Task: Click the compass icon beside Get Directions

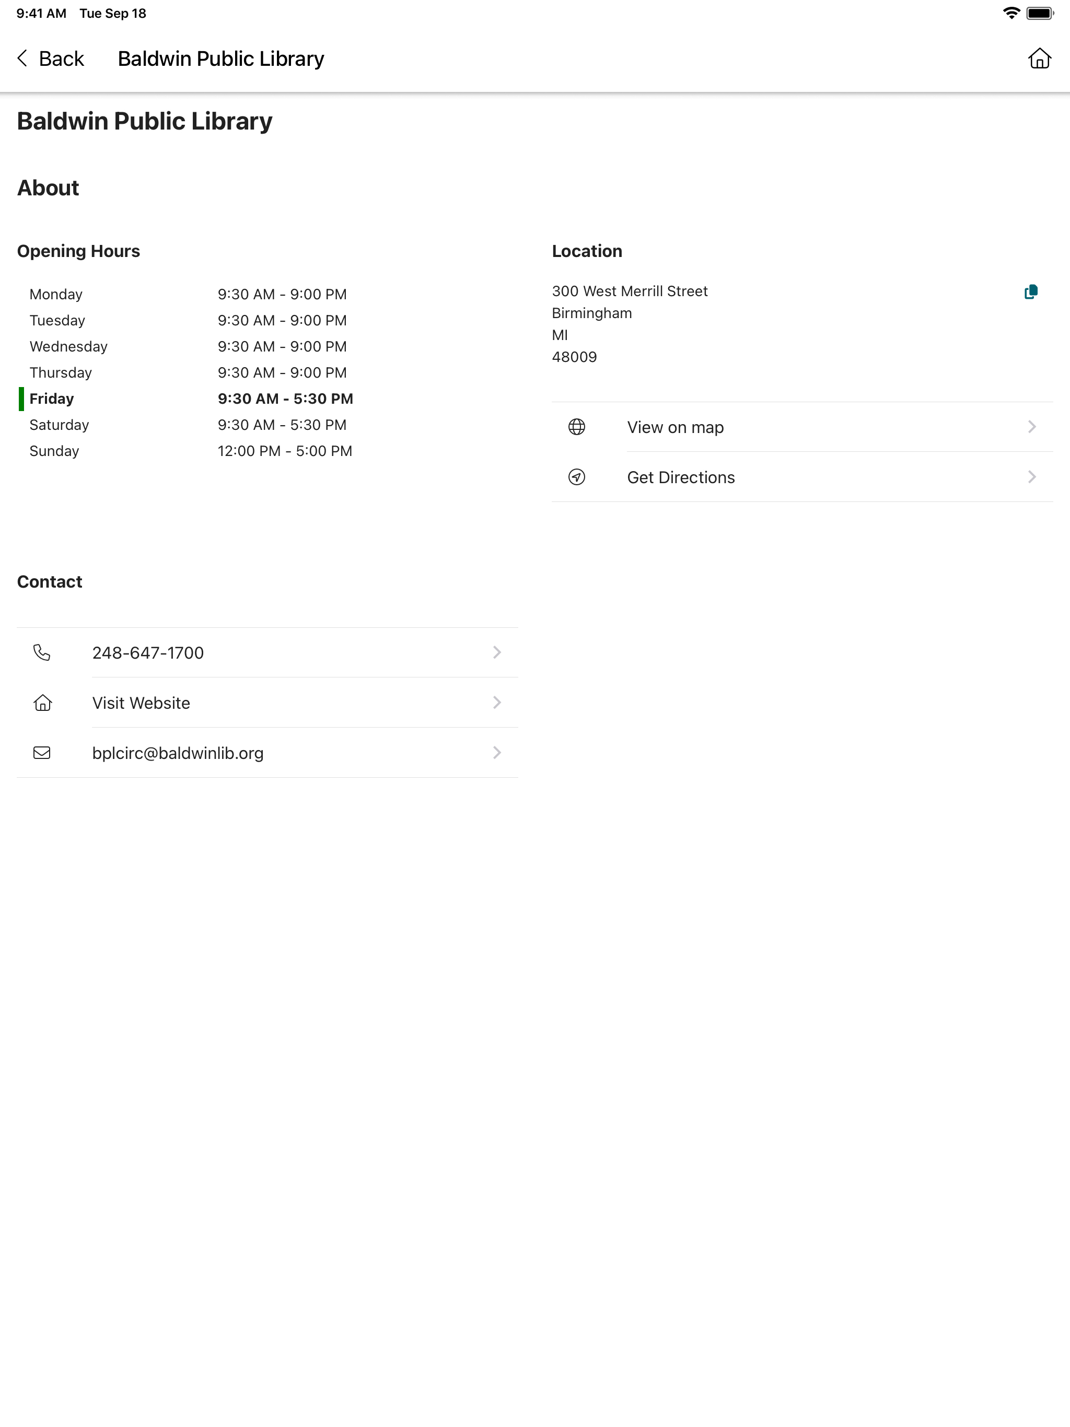Action: coord(576,477)
